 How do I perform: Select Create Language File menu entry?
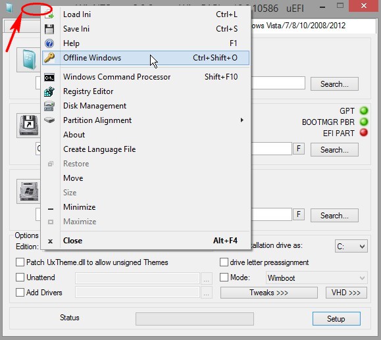(99, 149)
